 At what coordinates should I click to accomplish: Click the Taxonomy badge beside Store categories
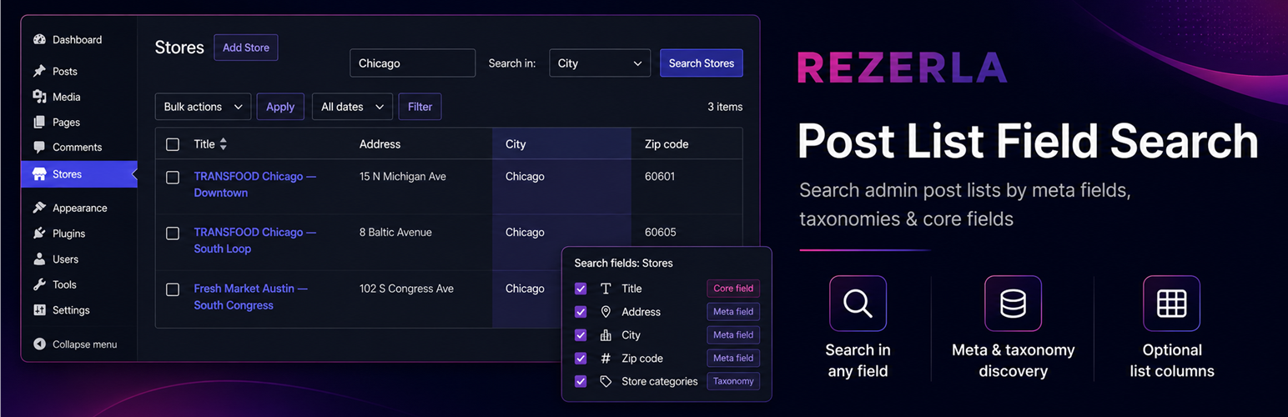tap(733, 381)
